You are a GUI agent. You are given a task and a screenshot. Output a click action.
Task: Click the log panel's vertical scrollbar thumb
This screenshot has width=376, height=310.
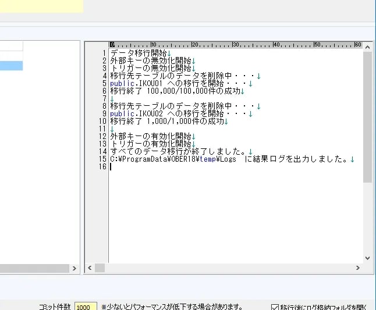click(x=367, y=116)
